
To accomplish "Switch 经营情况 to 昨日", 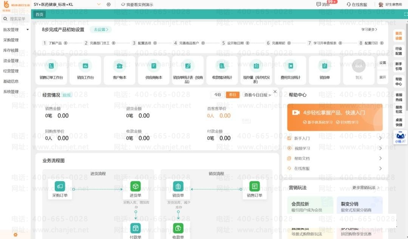I will point(232,95).
